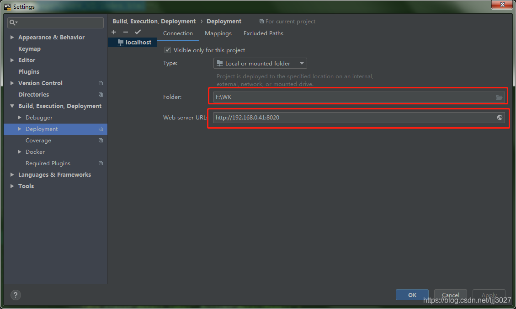Click project-level icon next to Required Plugins

[101, 163]
